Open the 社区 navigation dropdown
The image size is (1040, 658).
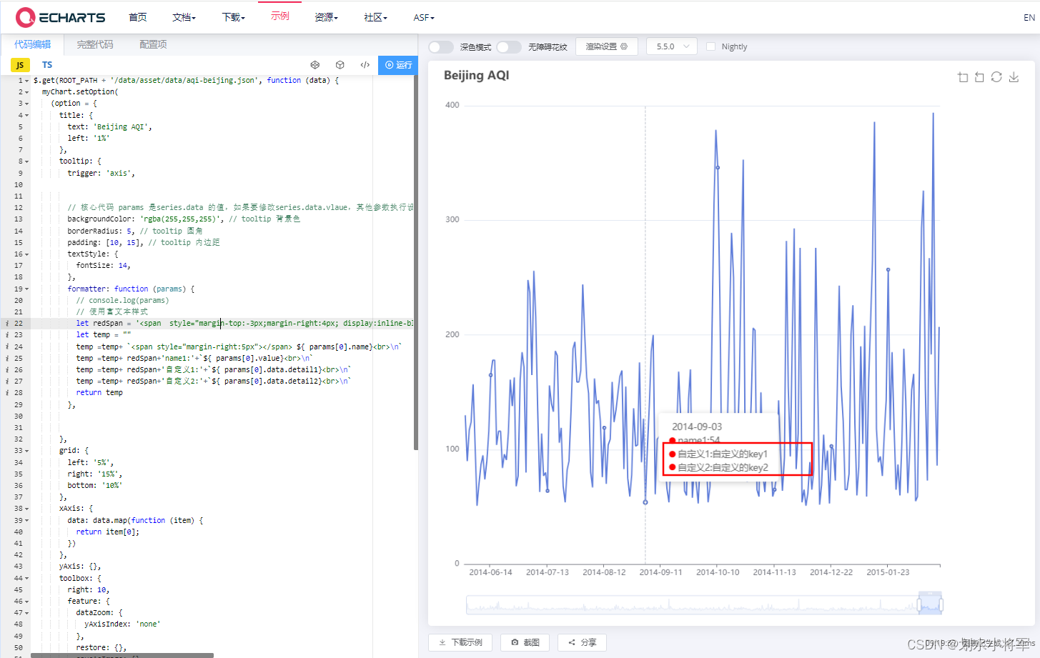click(x=375, y=17)
